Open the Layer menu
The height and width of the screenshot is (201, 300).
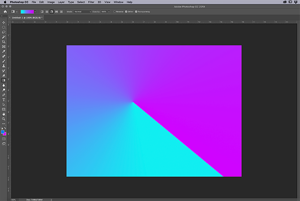tap(61, 2)
